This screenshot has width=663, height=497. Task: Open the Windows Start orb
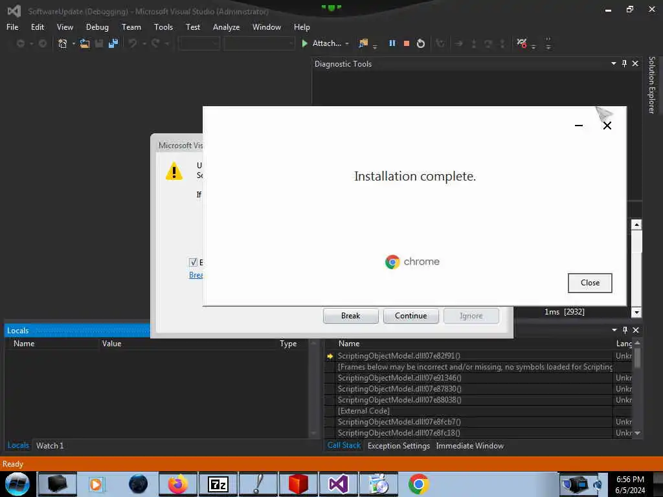tap(17, 484)
